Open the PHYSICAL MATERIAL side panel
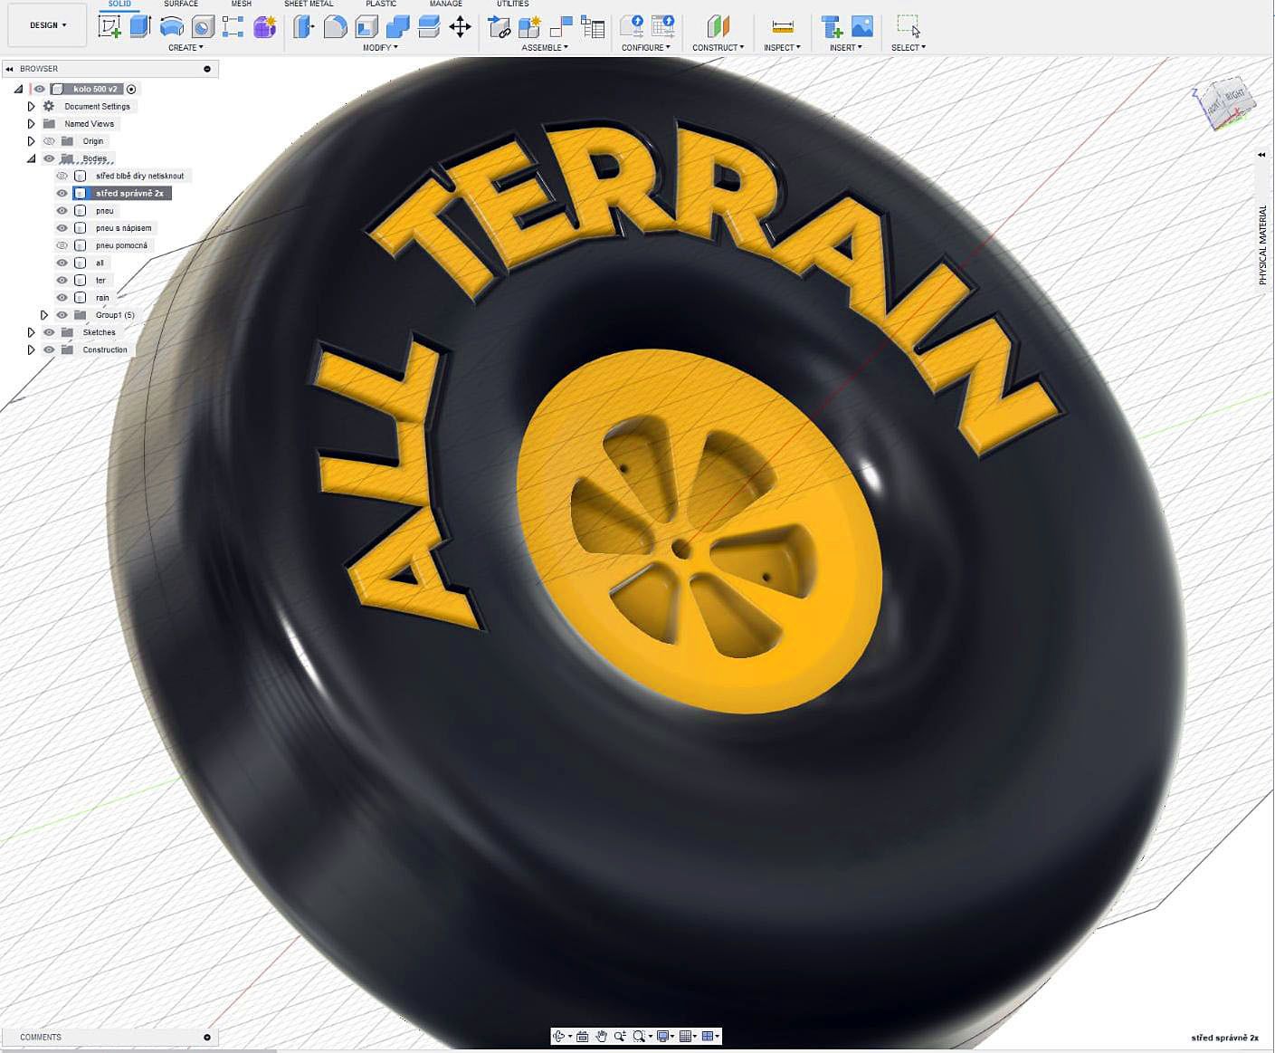1275x1053 pixels. (1262, 244)
